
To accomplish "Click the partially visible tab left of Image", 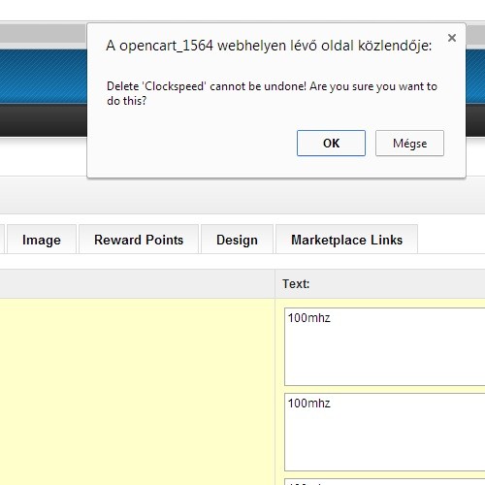I will [x=2, y=240].
